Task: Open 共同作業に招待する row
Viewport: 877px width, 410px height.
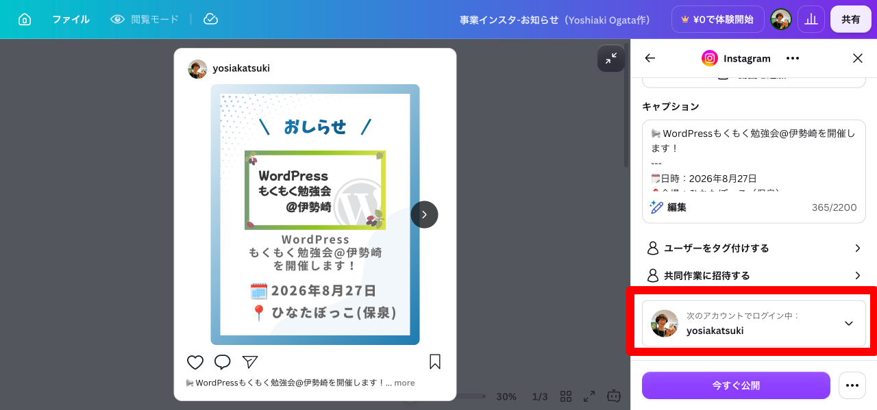Action: click(754, 275)
